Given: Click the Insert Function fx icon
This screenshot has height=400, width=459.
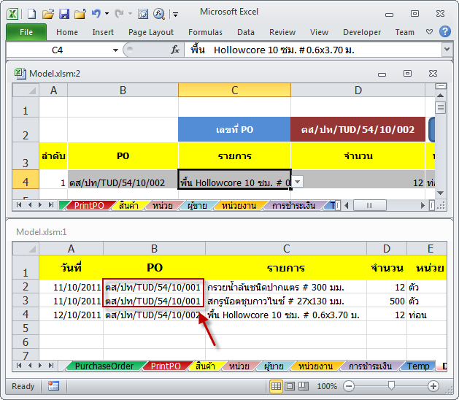Looking at the screenshot, I should point(175,50).
